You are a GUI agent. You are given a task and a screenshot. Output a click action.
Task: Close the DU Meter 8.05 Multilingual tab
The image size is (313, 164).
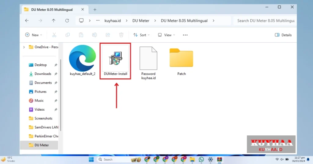click(83, 9)
